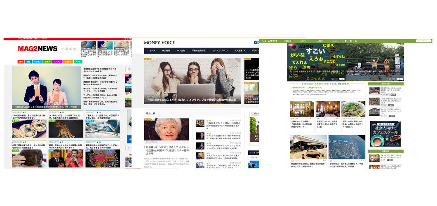Image resolution: width=437 pixels, height=206 pixels.
Task: Click the ジモトのココロ logo
Action: [x=270, y=41]
